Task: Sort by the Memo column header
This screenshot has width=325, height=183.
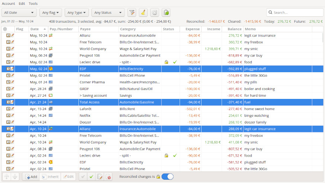Action: tap(277, 29)
